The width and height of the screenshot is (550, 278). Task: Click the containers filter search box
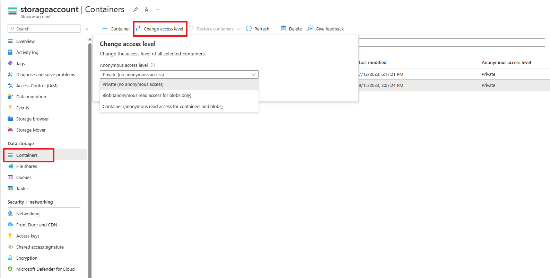[452, 43]
